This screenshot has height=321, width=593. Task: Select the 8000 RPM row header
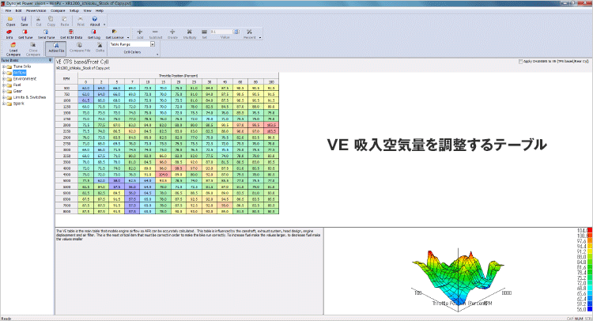66,211
